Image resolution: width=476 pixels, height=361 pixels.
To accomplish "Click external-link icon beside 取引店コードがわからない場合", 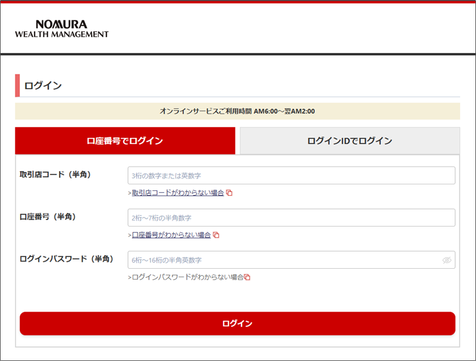I will 229,193.
